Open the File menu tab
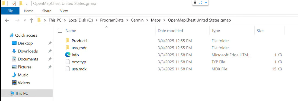 coord(10,11)
